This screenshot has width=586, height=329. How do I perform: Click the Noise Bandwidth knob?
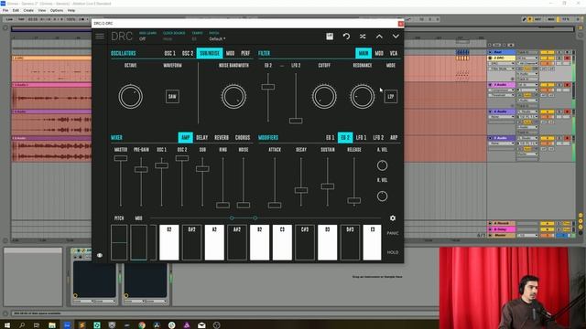click(233, 97)
